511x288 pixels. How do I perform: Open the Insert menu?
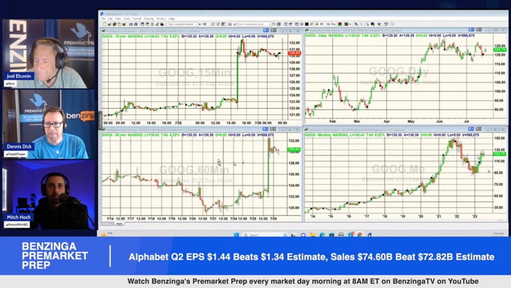pyautogui.click(x=127, y=18)
